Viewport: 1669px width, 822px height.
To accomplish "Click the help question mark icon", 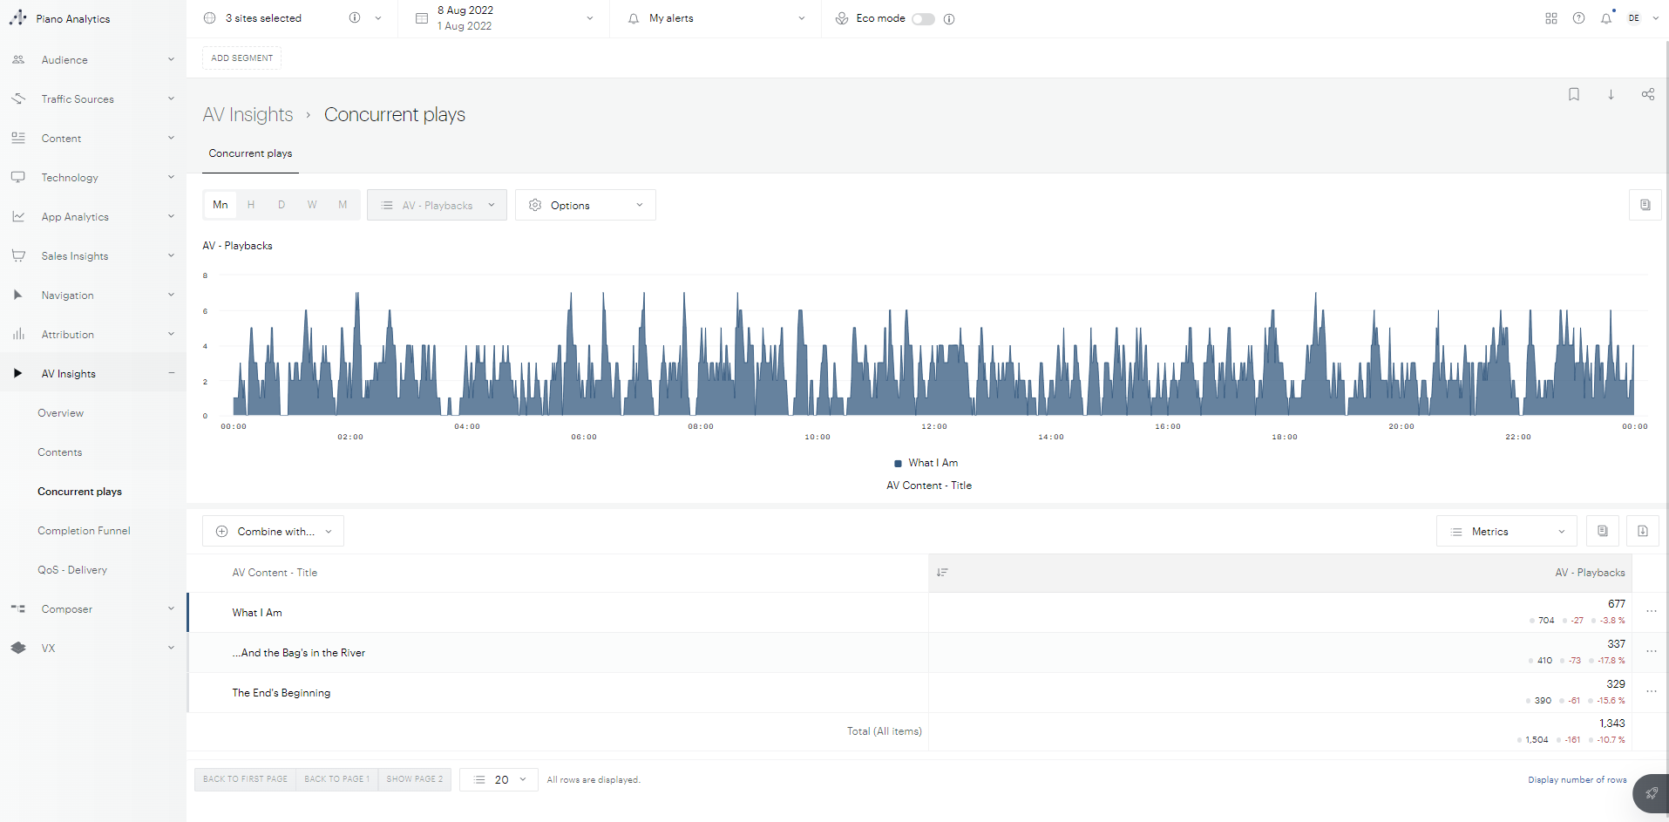I will (x=1578, y=18).
